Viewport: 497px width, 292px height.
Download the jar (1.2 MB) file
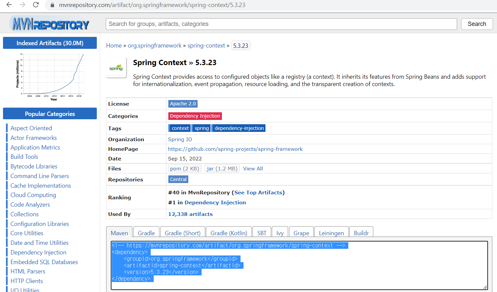click(222, 169)
